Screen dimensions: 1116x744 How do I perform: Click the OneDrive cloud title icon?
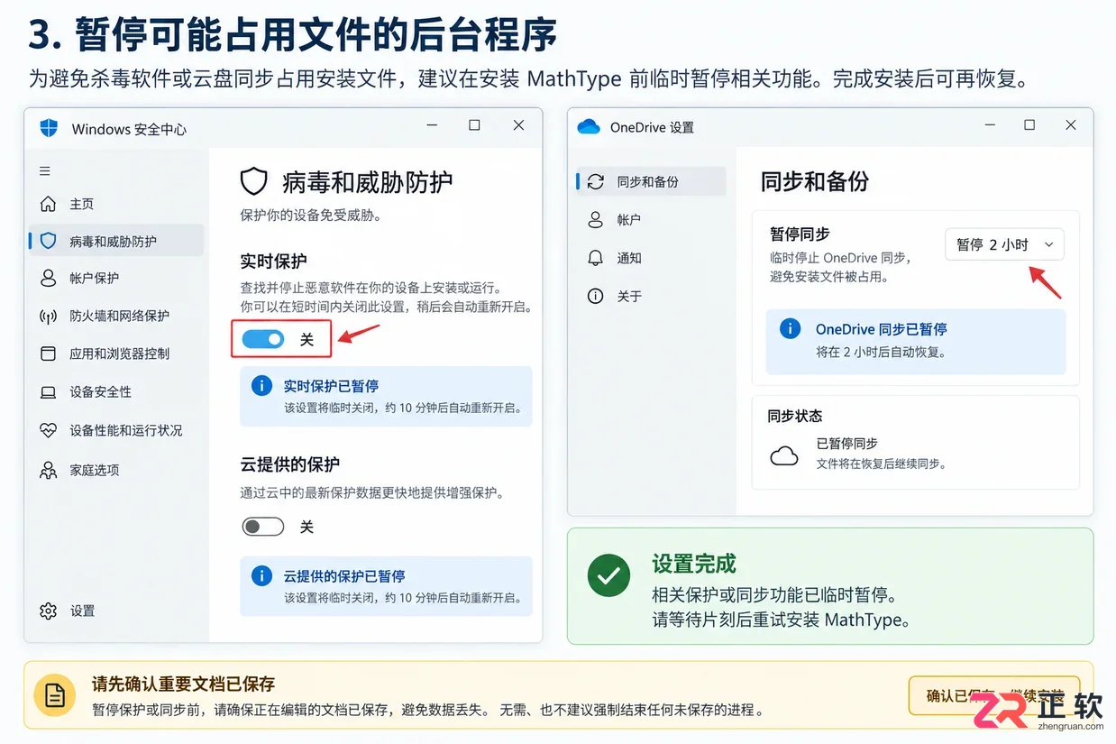click(589, 127)
